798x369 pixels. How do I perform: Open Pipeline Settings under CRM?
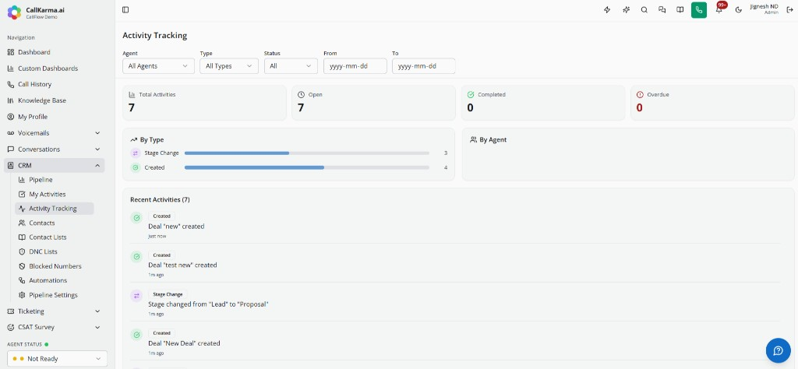55,295
